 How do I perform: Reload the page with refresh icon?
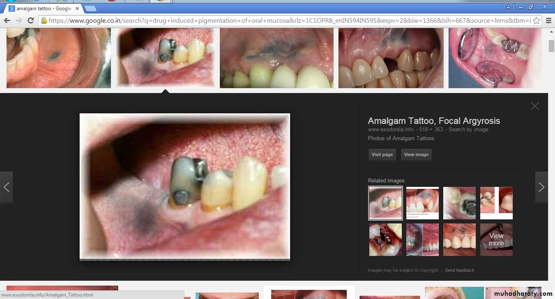point(30,20)
